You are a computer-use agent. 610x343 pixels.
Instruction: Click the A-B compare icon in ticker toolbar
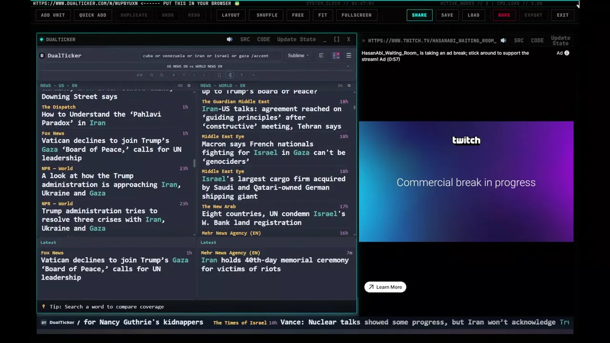(x=140, y=75)
